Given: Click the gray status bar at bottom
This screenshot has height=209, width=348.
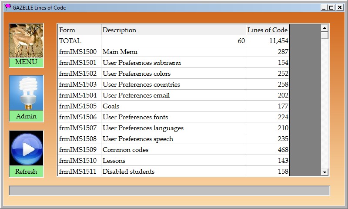Looking at the screenshot, I should pyautogui.click(x=169, y=191).
